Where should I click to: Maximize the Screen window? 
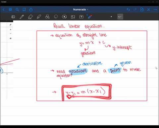coord(153,2)
